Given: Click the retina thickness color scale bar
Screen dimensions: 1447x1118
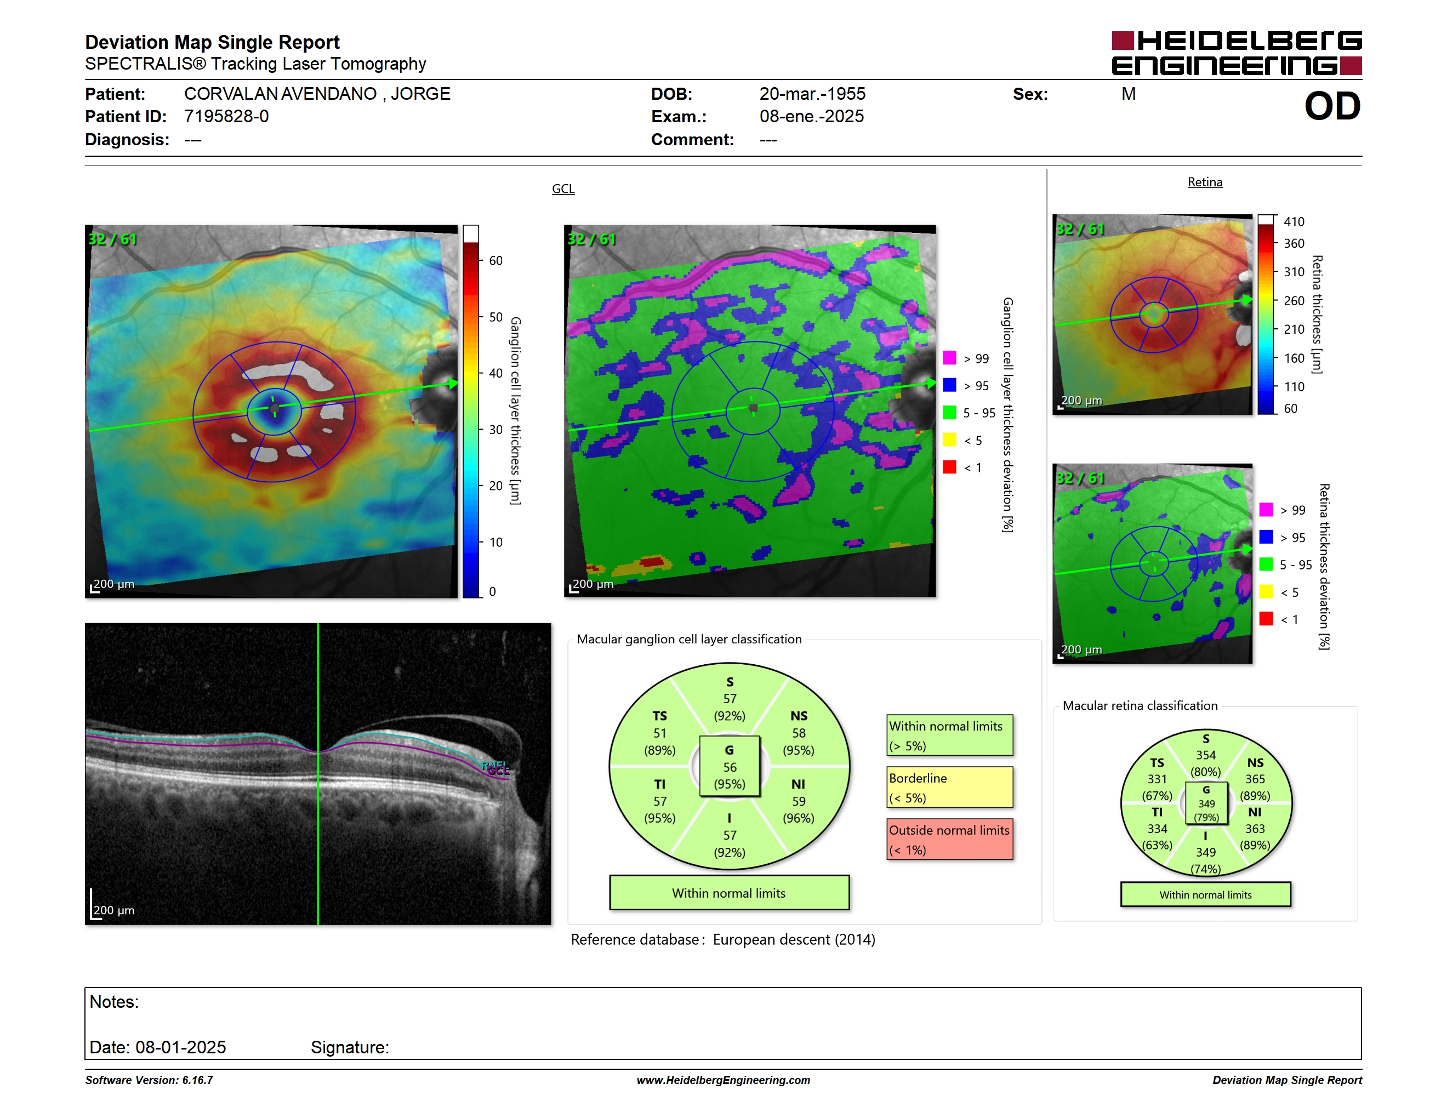Looking at the screenshot, I should click(x=1266, y=315).
